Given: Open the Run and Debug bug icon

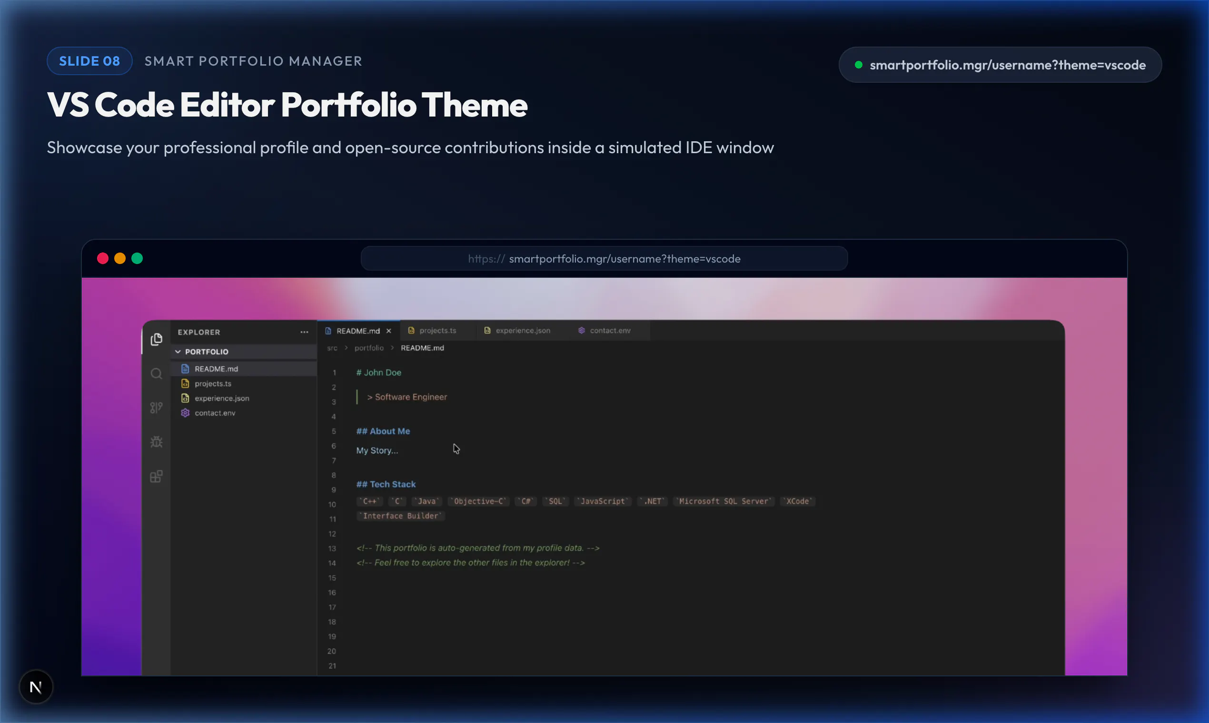Looking at the screenshot, I should tap(156, 442).
